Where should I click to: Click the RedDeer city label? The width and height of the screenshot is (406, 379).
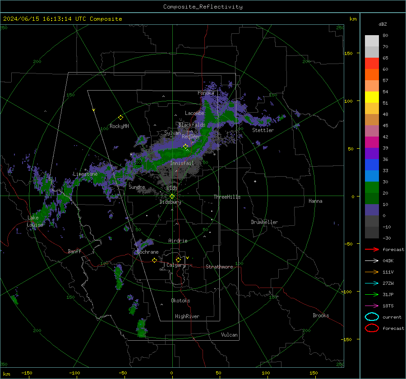pyautogui.click(x=191, y=137)
